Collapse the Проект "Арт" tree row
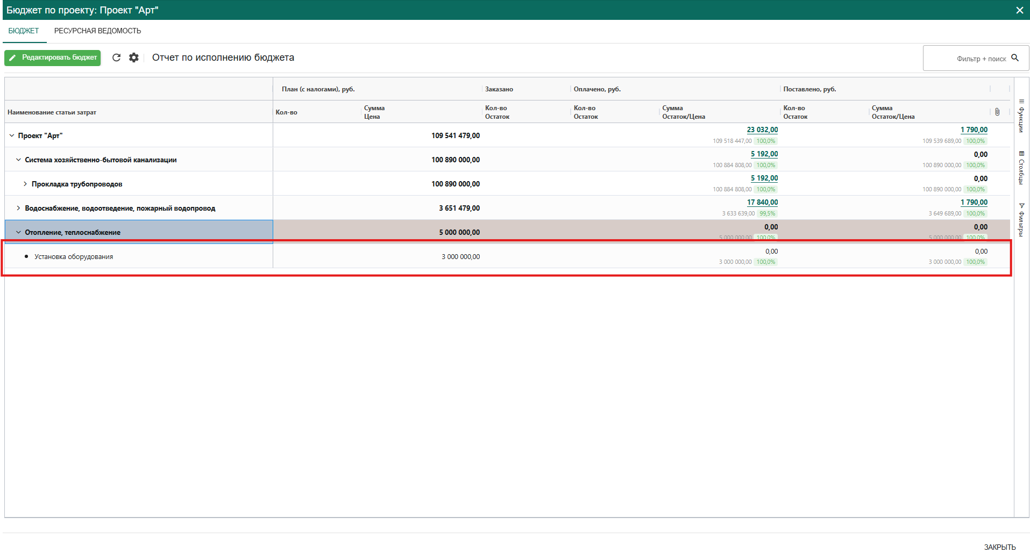This screenshot has height=560, width=1030. pos(12,135)
